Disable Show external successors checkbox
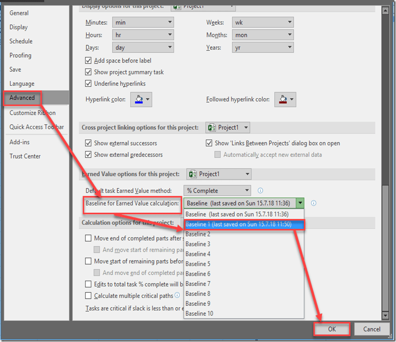The image size is (396, 342). (x=89, y=144)
